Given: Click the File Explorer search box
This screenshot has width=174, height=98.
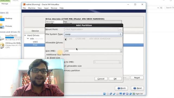Looking at the screenshot, I should 169,8.
